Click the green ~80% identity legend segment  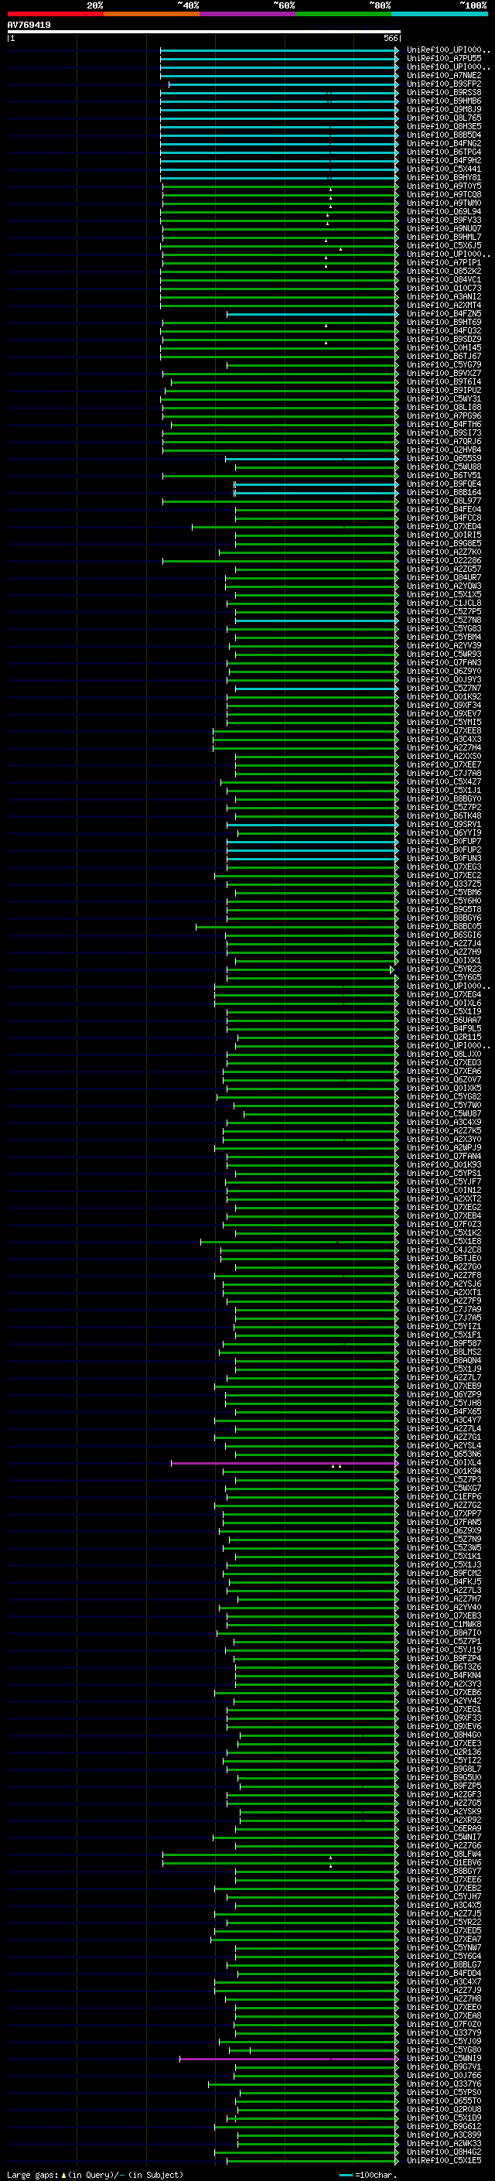(x=343, y=14)
